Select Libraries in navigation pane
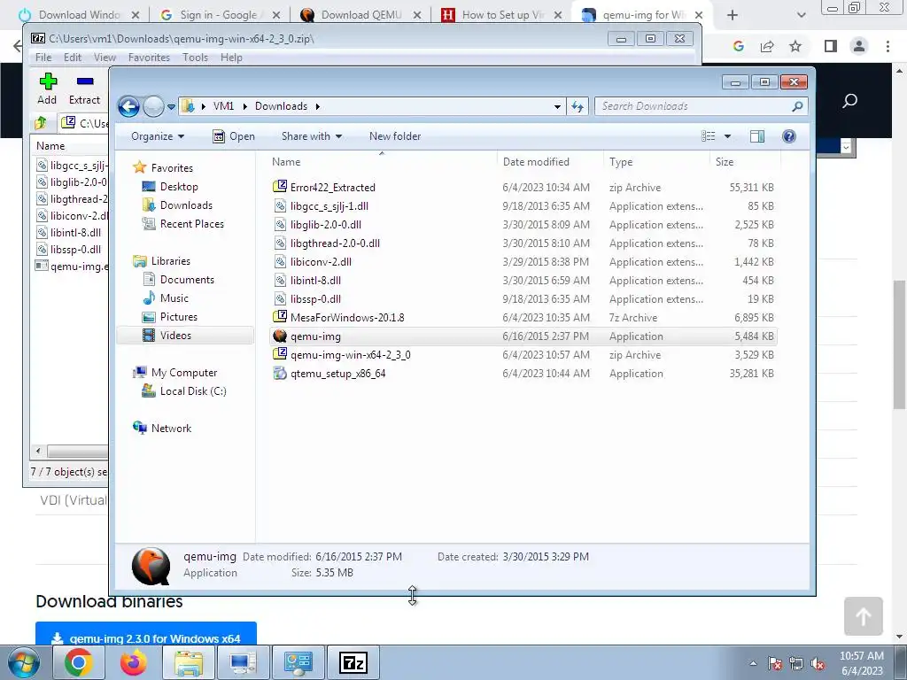Image resolution: width=907 pixels, height=680 pixels. (x=171, y=261)
